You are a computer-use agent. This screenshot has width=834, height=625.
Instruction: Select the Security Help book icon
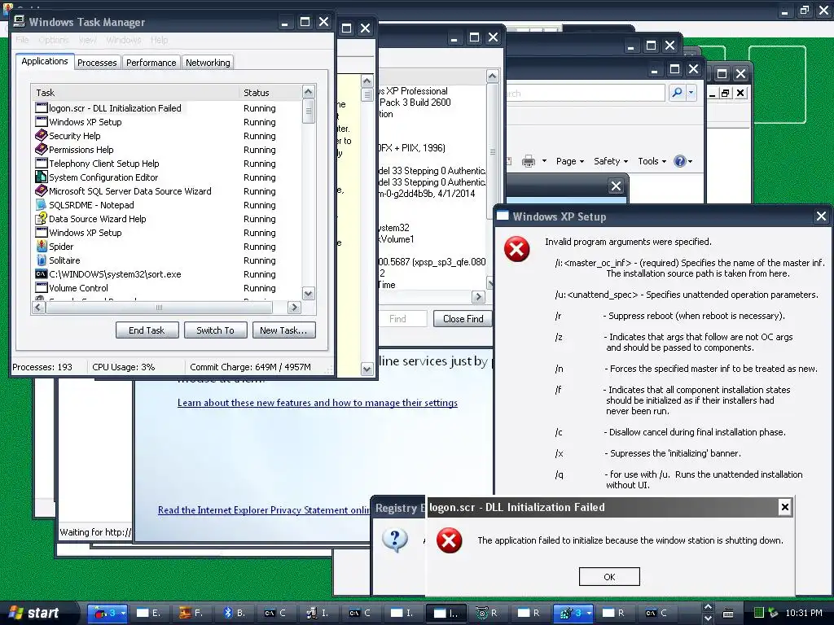tap(42, 136)
